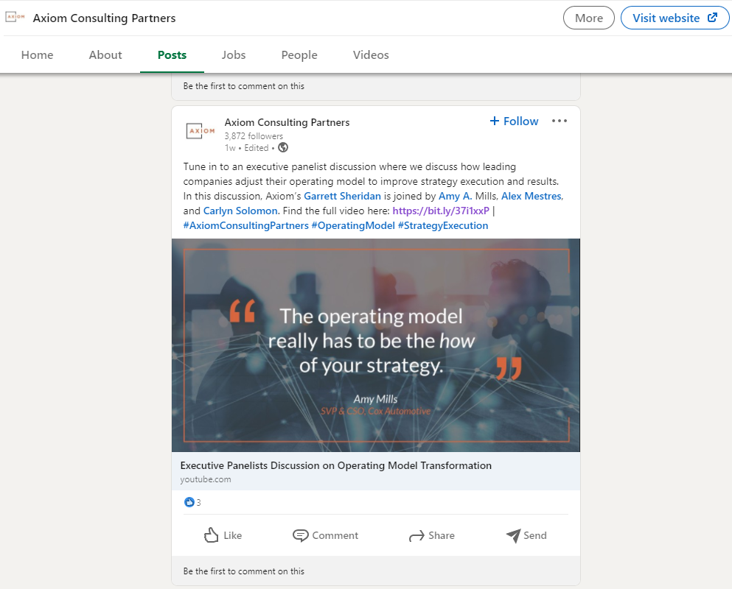Open Executive Panelists Discussion article title
Screen dimensions: 732x589
335,465
